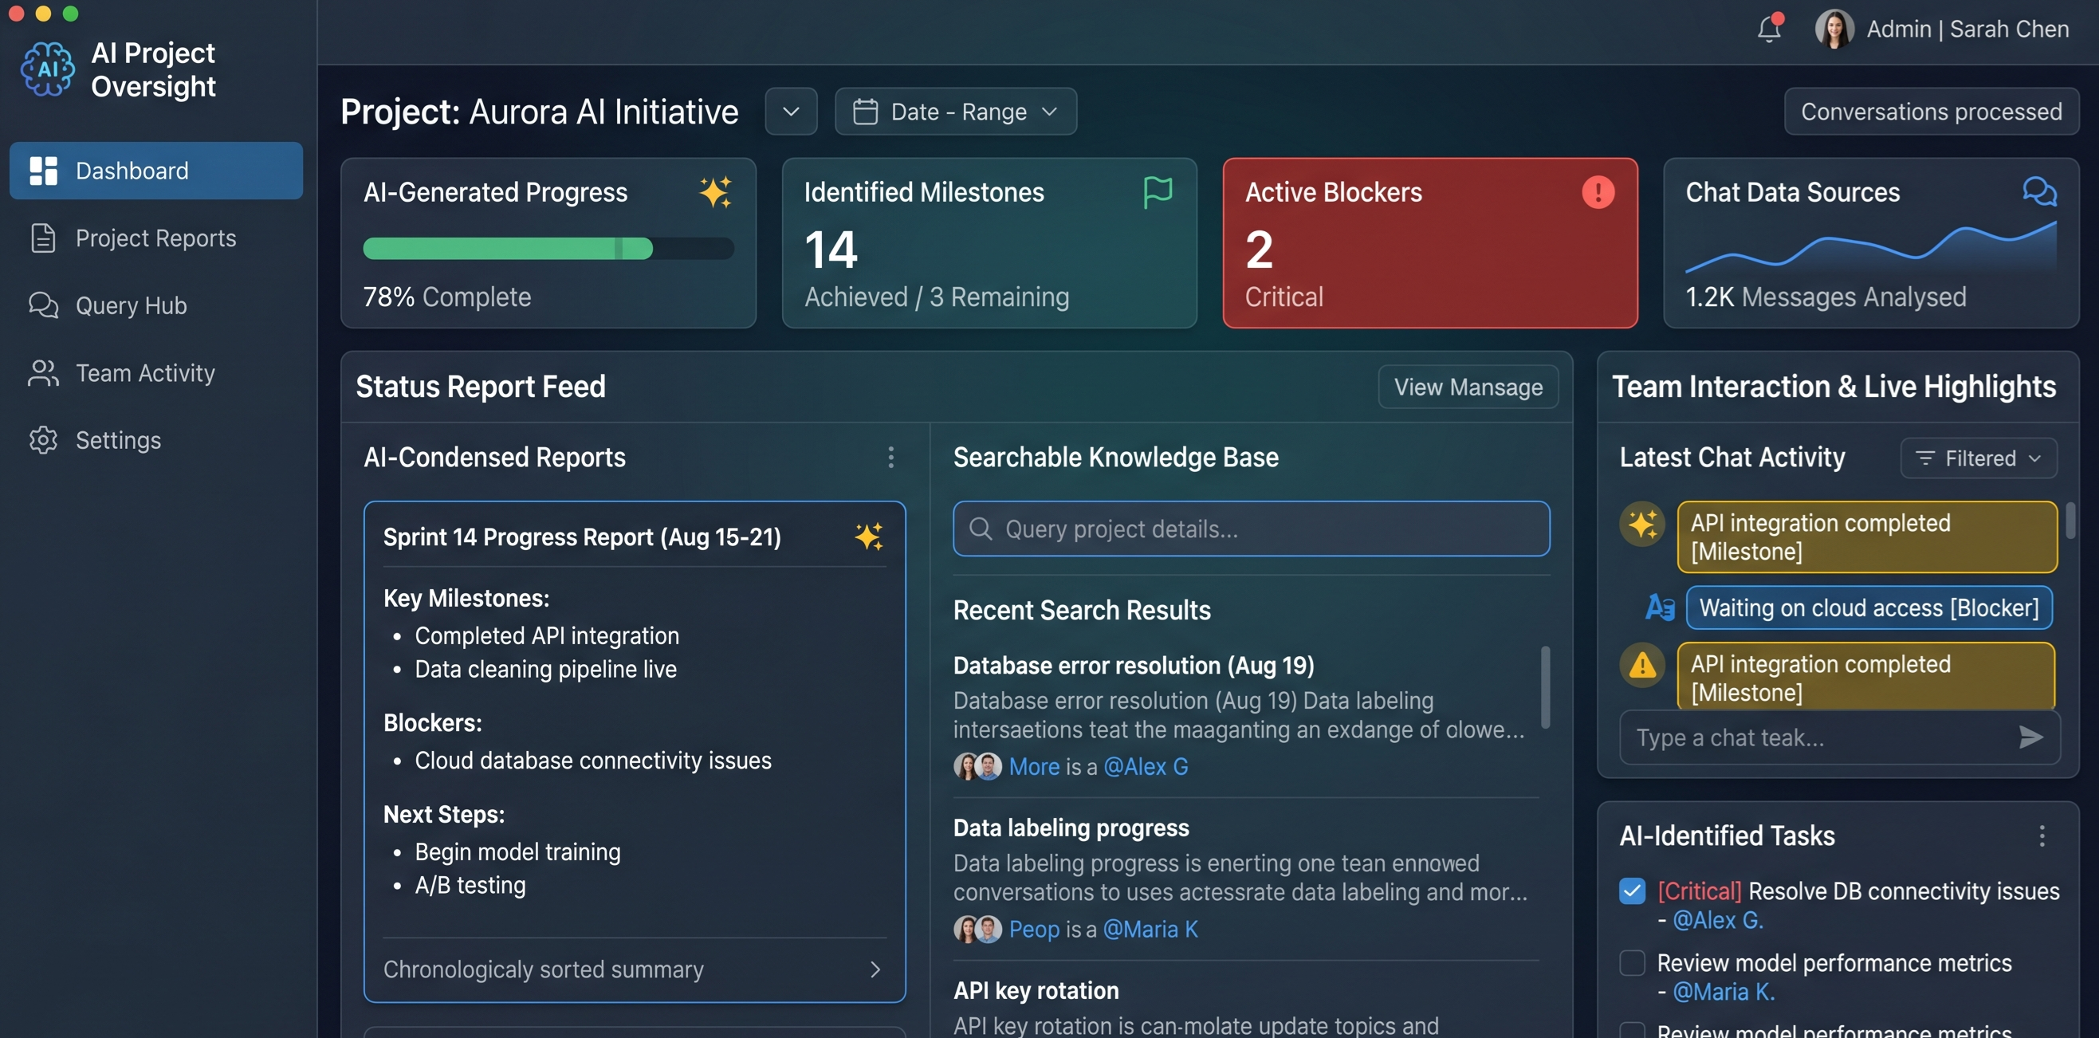Follow the @Alex G mention link
The height and width of the screenshot is (1038, 2099).
pyautogui.click(x=1145, y=767)
